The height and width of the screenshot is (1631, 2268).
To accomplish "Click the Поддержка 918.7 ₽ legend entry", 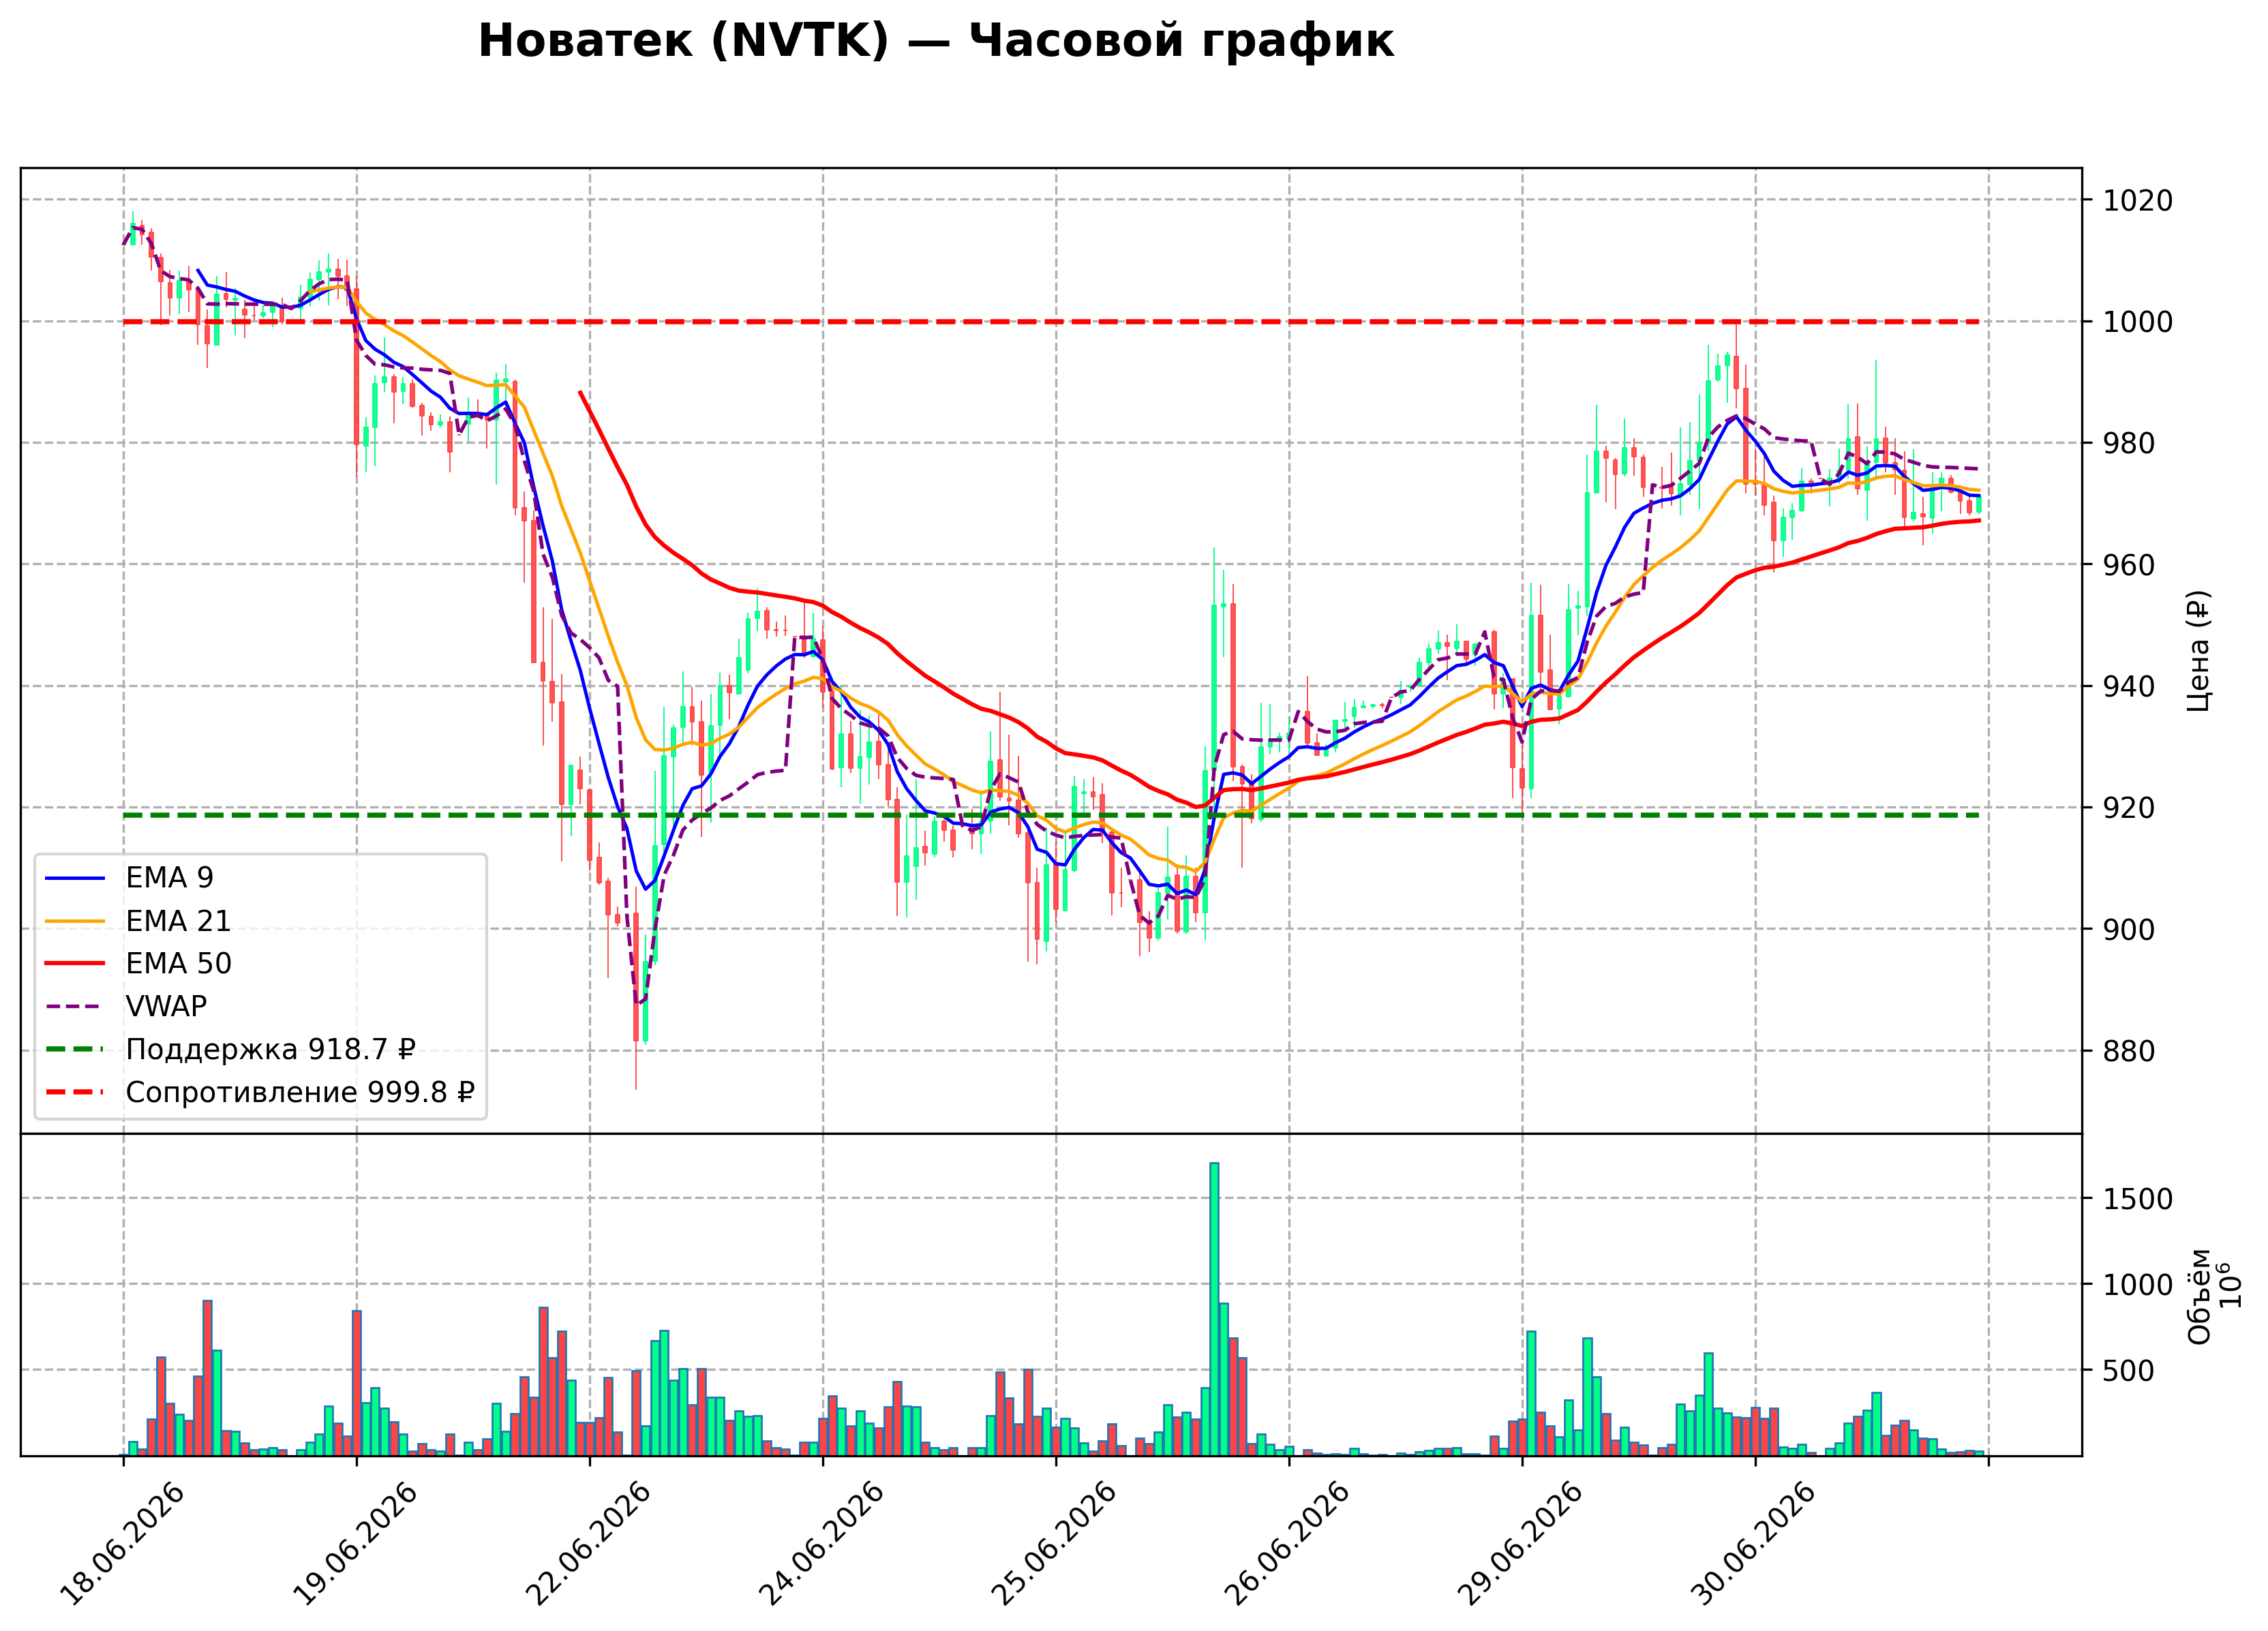I will [x=230, y=1049].
